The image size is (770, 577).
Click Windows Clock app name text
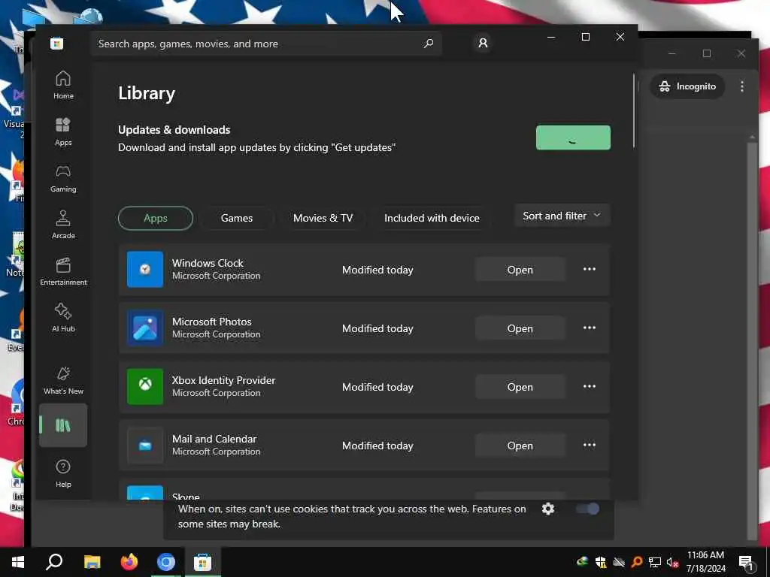[208, 263]
